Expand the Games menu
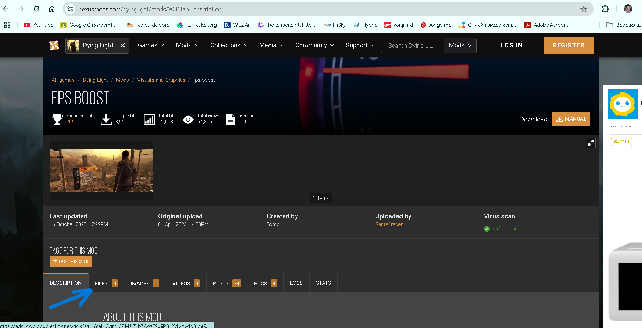This screenshot has height=328, width=642. 151,45
